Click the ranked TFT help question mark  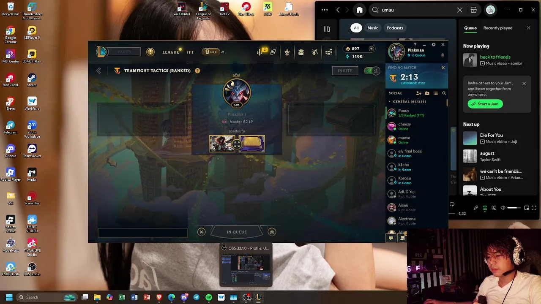pos(197,71)
